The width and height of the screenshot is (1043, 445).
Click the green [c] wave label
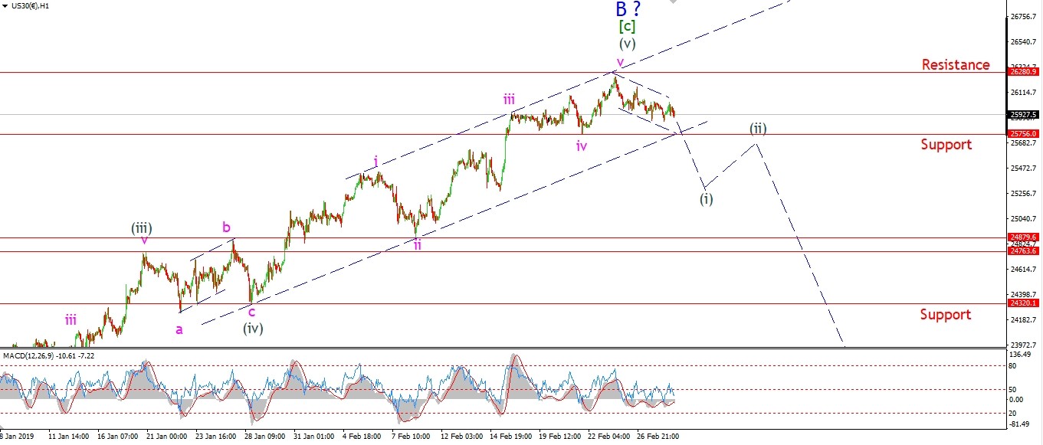coord(627,27)
